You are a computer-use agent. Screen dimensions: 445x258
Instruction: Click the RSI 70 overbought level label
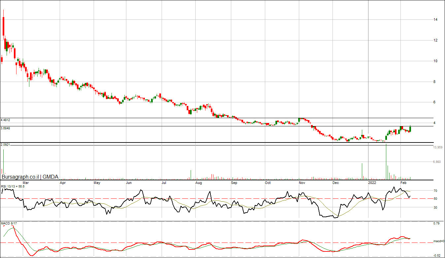(x=435, y=191)
